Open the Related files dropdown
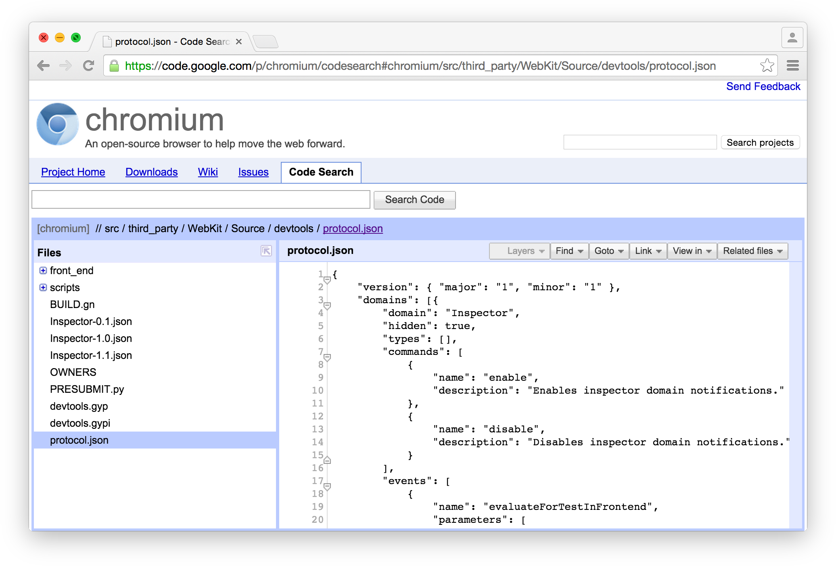 pyautogui.click(x=752, y=251)
